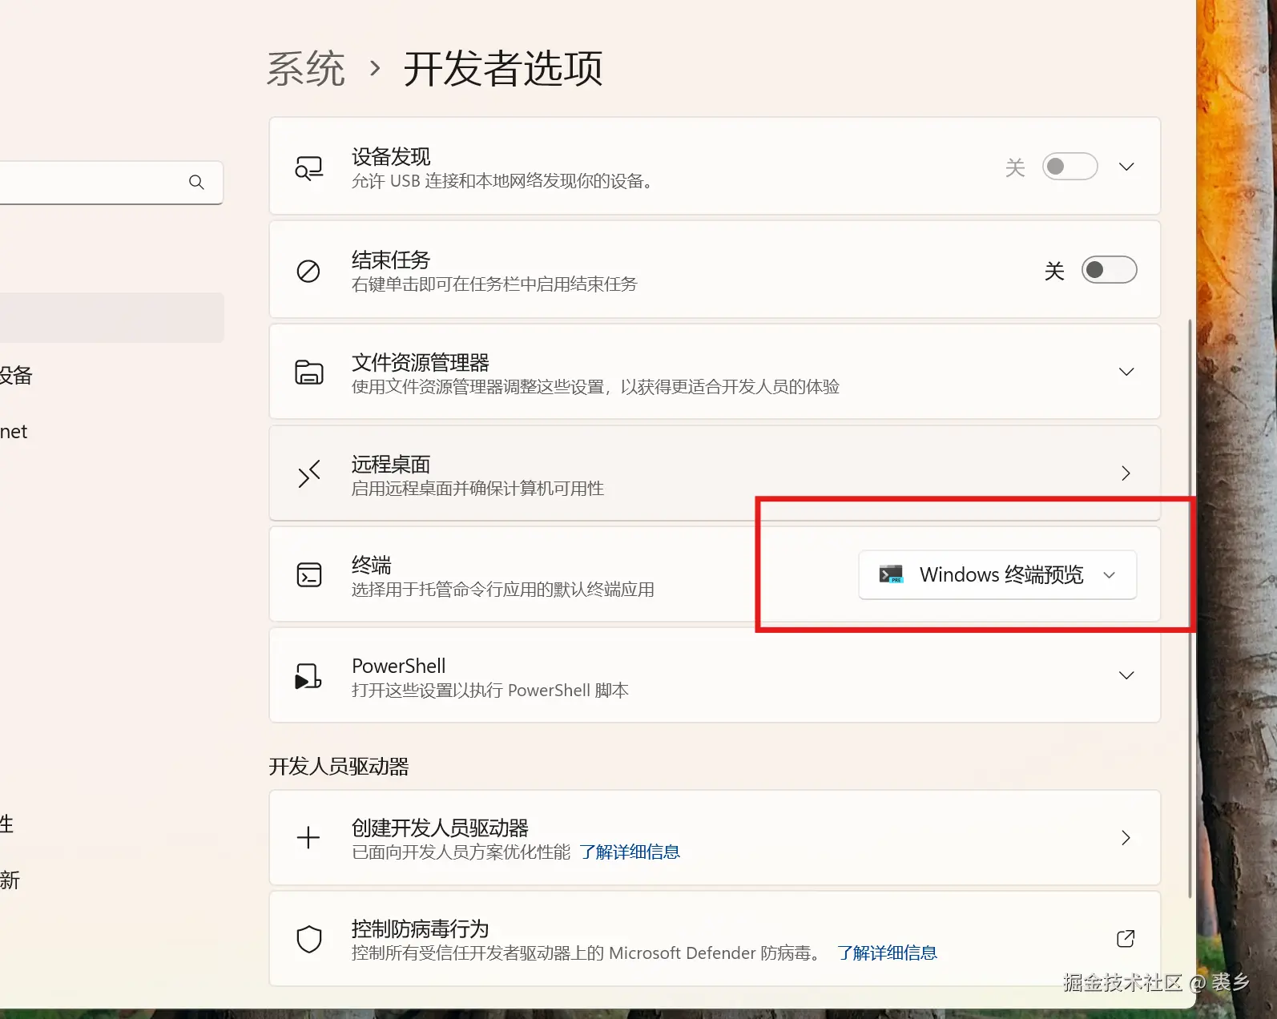Viewport: 1277px width, 1019px height.
Task: Open the external link icon on 控制防病毒行为
Action: pos(1126,939)
